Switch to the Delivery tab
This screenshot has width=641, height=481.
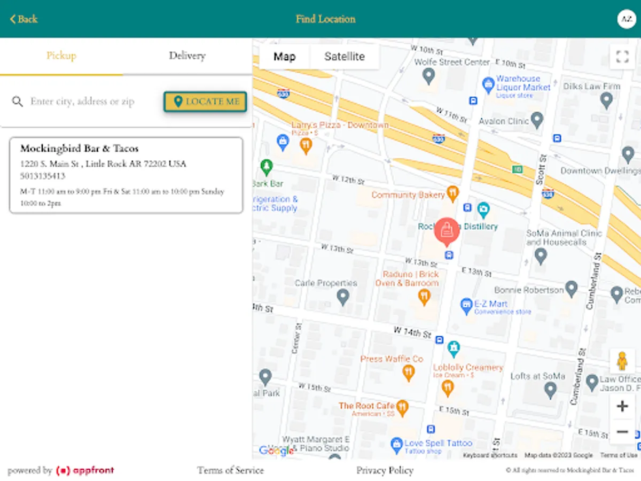[x=187, y=56]
